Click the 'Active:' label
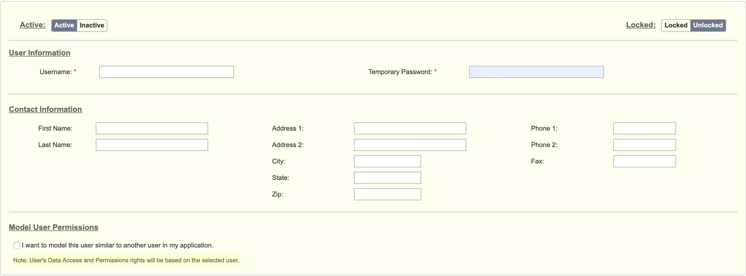 [x=33, y=25]
